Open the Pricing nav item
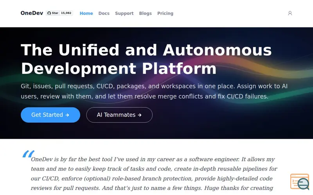The height and width of the screenshot is (195, 313). pyautogui.click(x=165, y=13)
